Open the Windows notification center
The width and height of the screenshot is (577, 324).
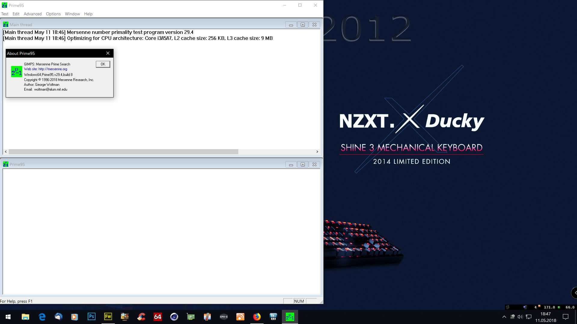pos(566,317)
